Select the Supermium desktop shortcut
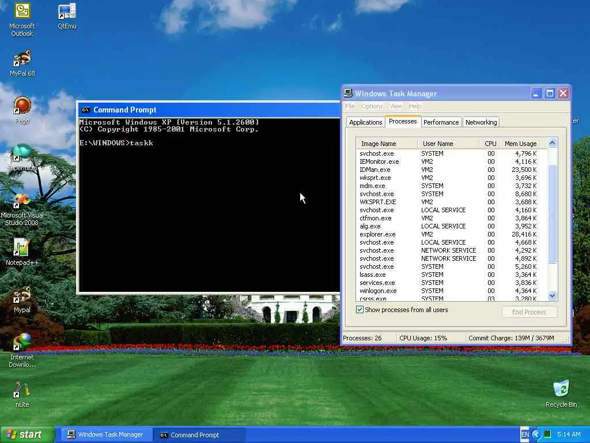This screenshot has height=443, width=590. coord(22,157)
